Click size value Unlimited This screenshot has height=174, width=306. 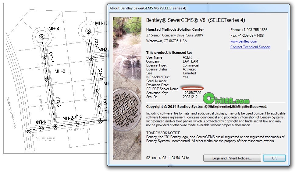(x=189, y=73)
